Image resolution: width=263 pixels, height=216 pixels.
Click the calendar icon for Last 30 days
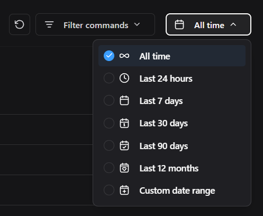[124, 123]
